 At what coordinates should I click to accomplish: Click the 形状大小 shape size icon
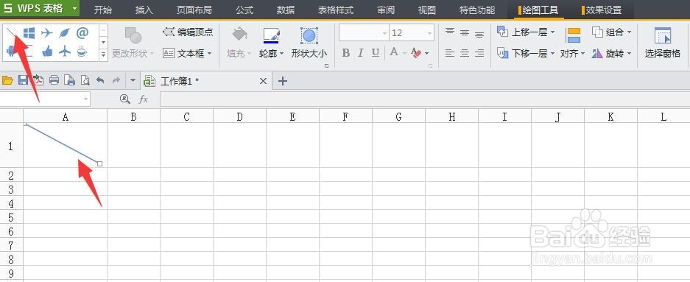309,36
